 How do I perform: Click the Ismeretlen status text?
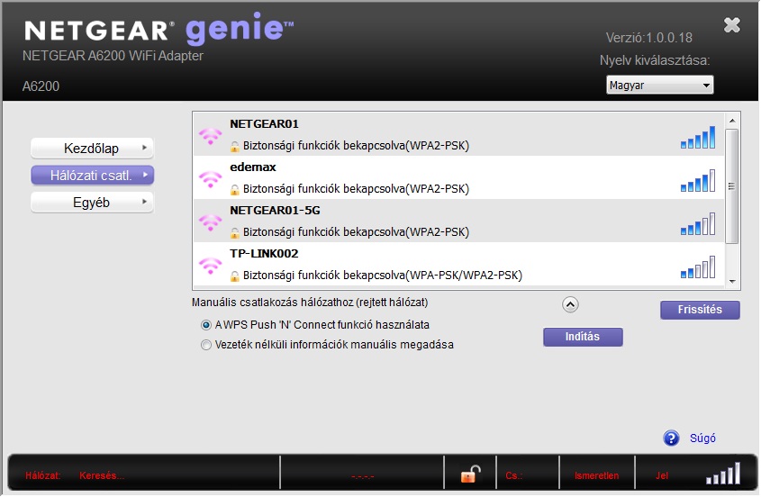[596, 475]
